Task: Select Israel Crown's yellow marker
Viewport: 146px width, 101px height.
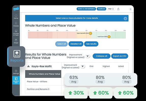Action: coord(109,37)
